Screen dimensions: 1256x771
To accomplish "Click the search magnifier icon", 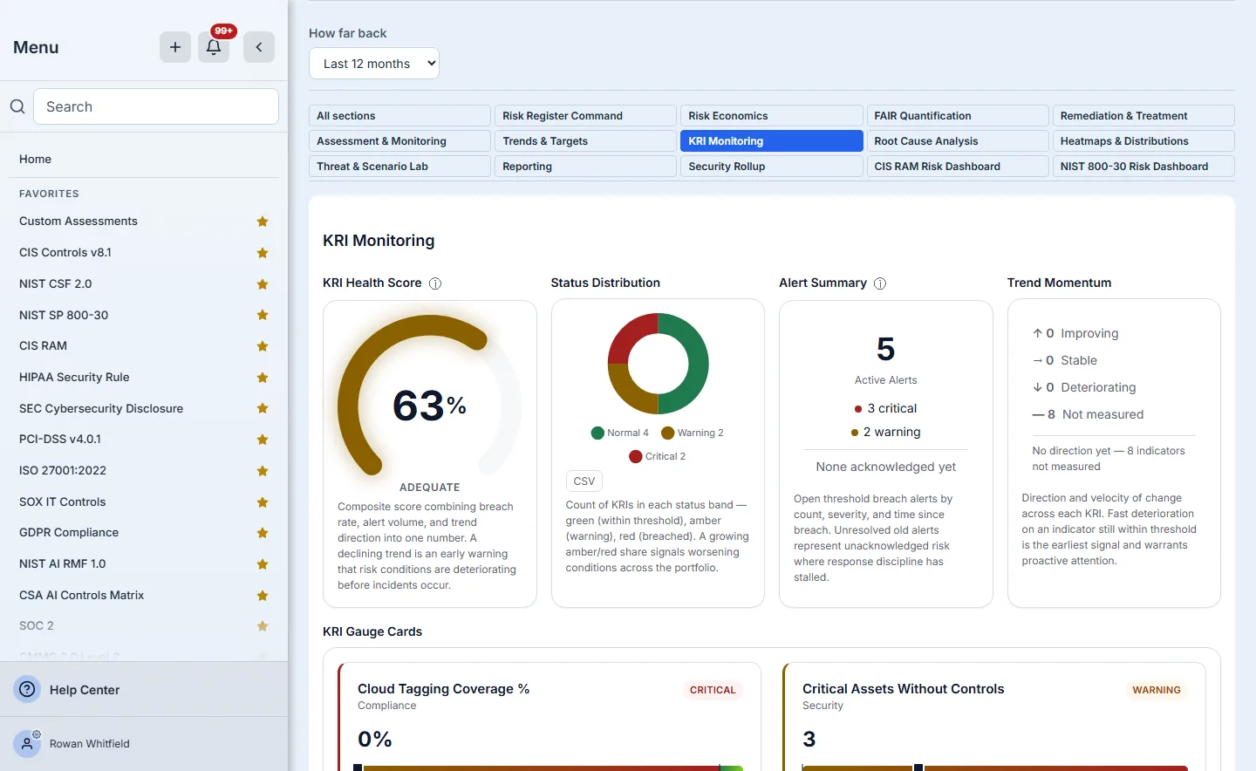I will [x=17, y=106].
